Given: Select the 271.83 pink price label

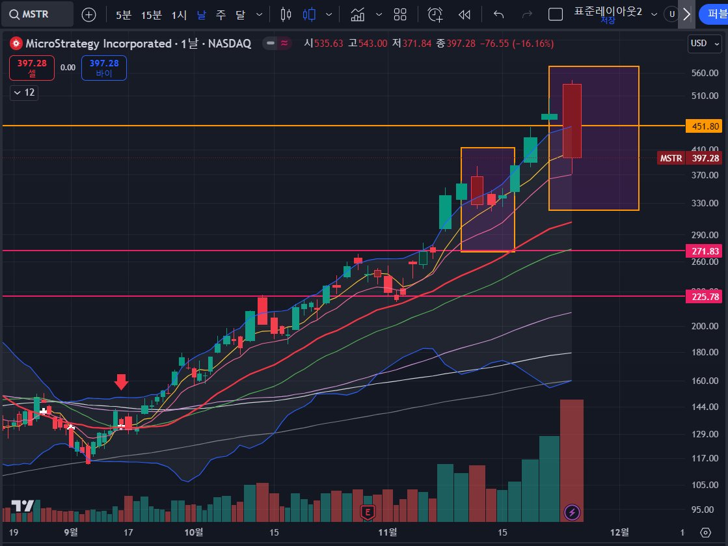Looking at the screenshot, I should (704, 251).
